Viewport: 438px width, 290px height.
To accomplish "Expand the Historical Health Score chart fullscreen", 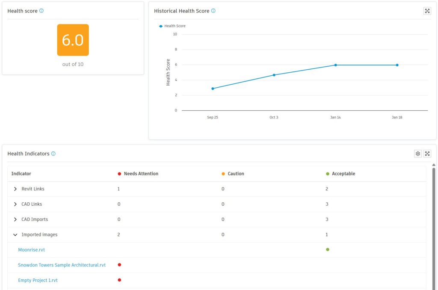I will [427, 11].
